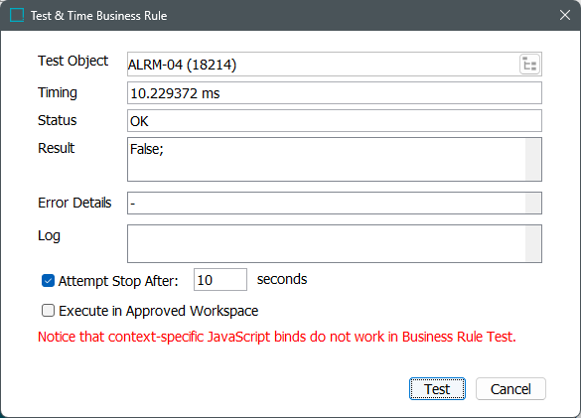Click the Execute in Approved Workspace label
This screenshot has height=418, width=581.
[159, 311]
